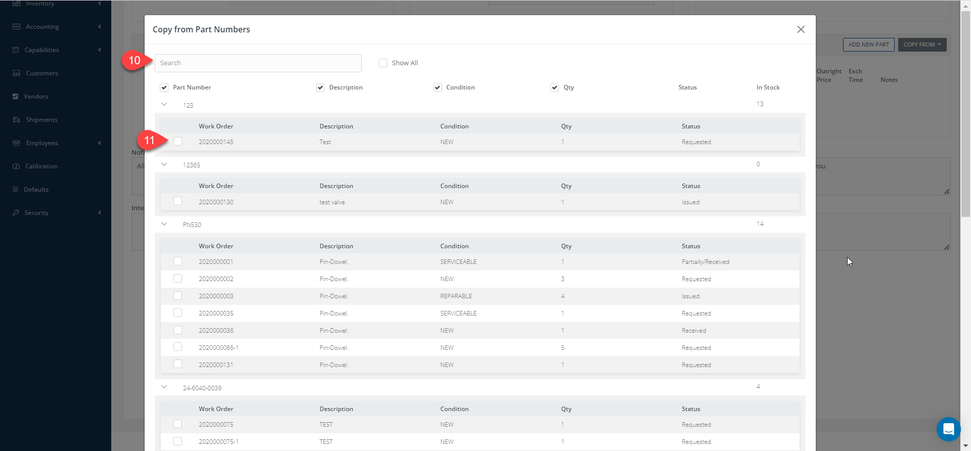Viewport: 971px width, 451px height.
Task: Click the scrollbar down arrow
Action: (x=965, y=446)
